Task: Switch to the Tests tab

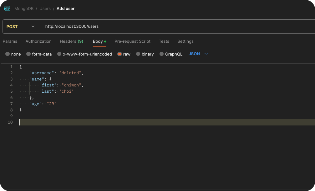Action: pos(164,41)
